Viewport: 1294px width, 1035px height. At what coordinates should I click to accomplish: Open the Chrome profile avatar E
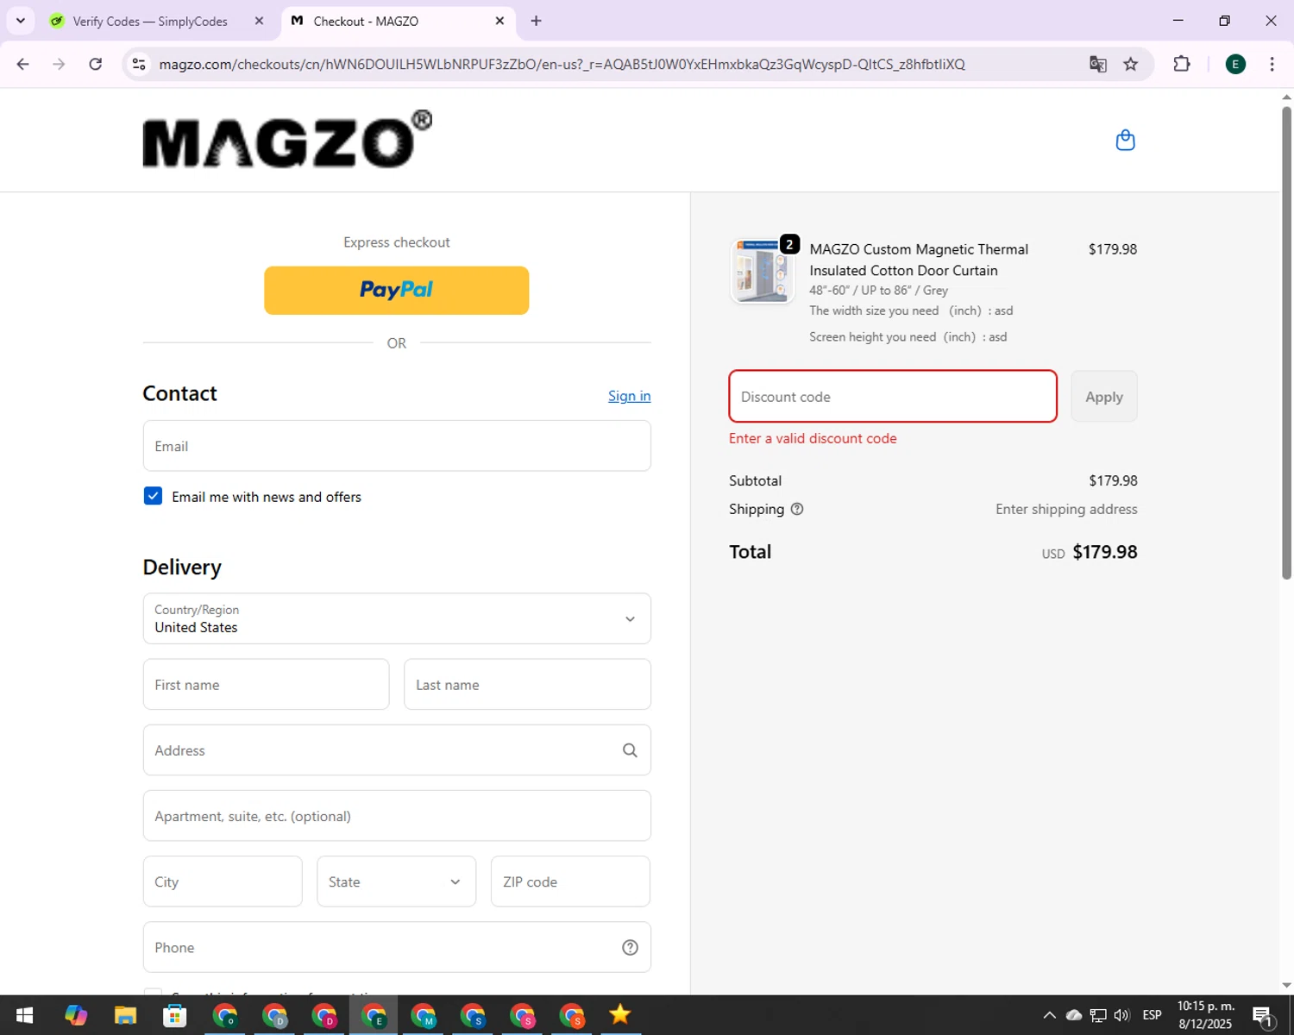(1235, 64)
